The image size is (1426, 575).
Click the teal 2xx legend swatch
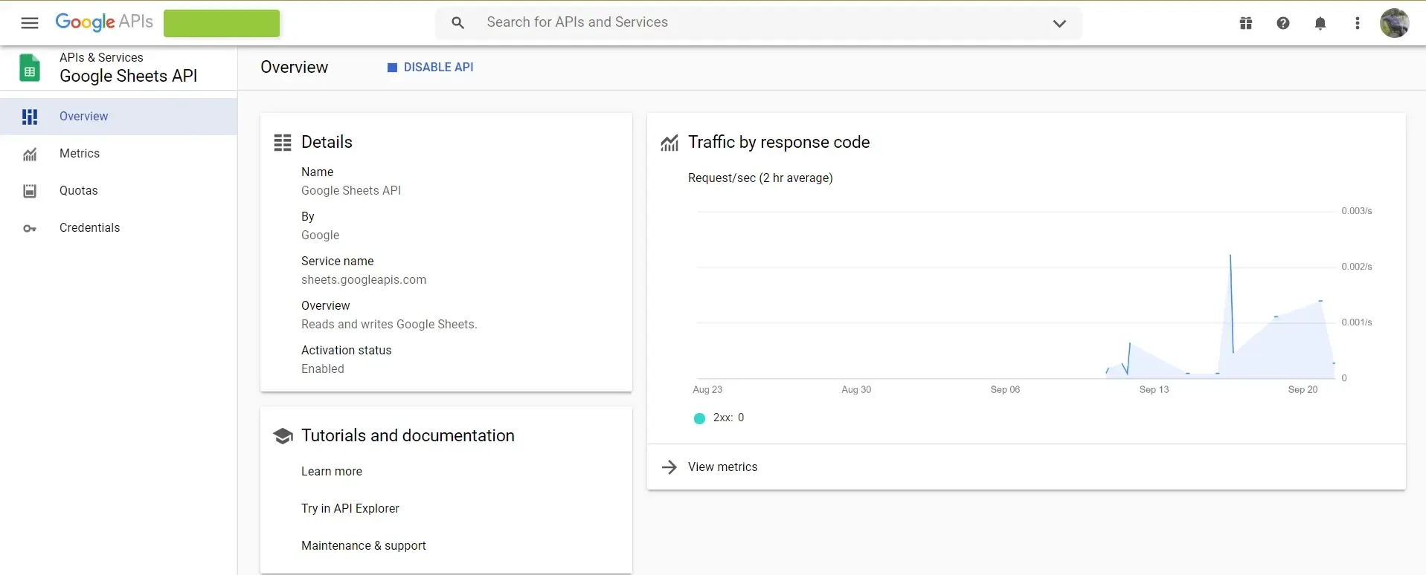click(699, 418)
